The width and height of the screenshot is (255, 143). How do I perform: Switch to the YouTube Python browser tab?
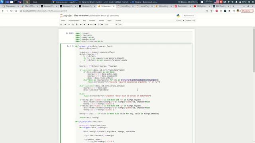(202, 6)
